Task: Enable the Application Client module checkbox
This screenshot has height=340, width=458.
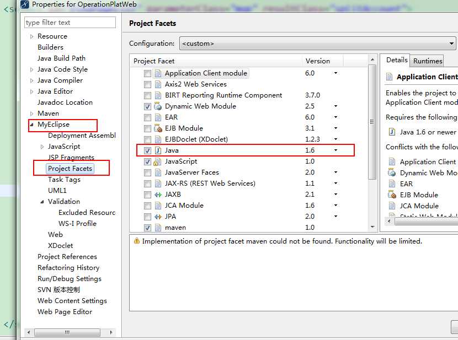Action: pyautogui.click(x=147, y=73)
